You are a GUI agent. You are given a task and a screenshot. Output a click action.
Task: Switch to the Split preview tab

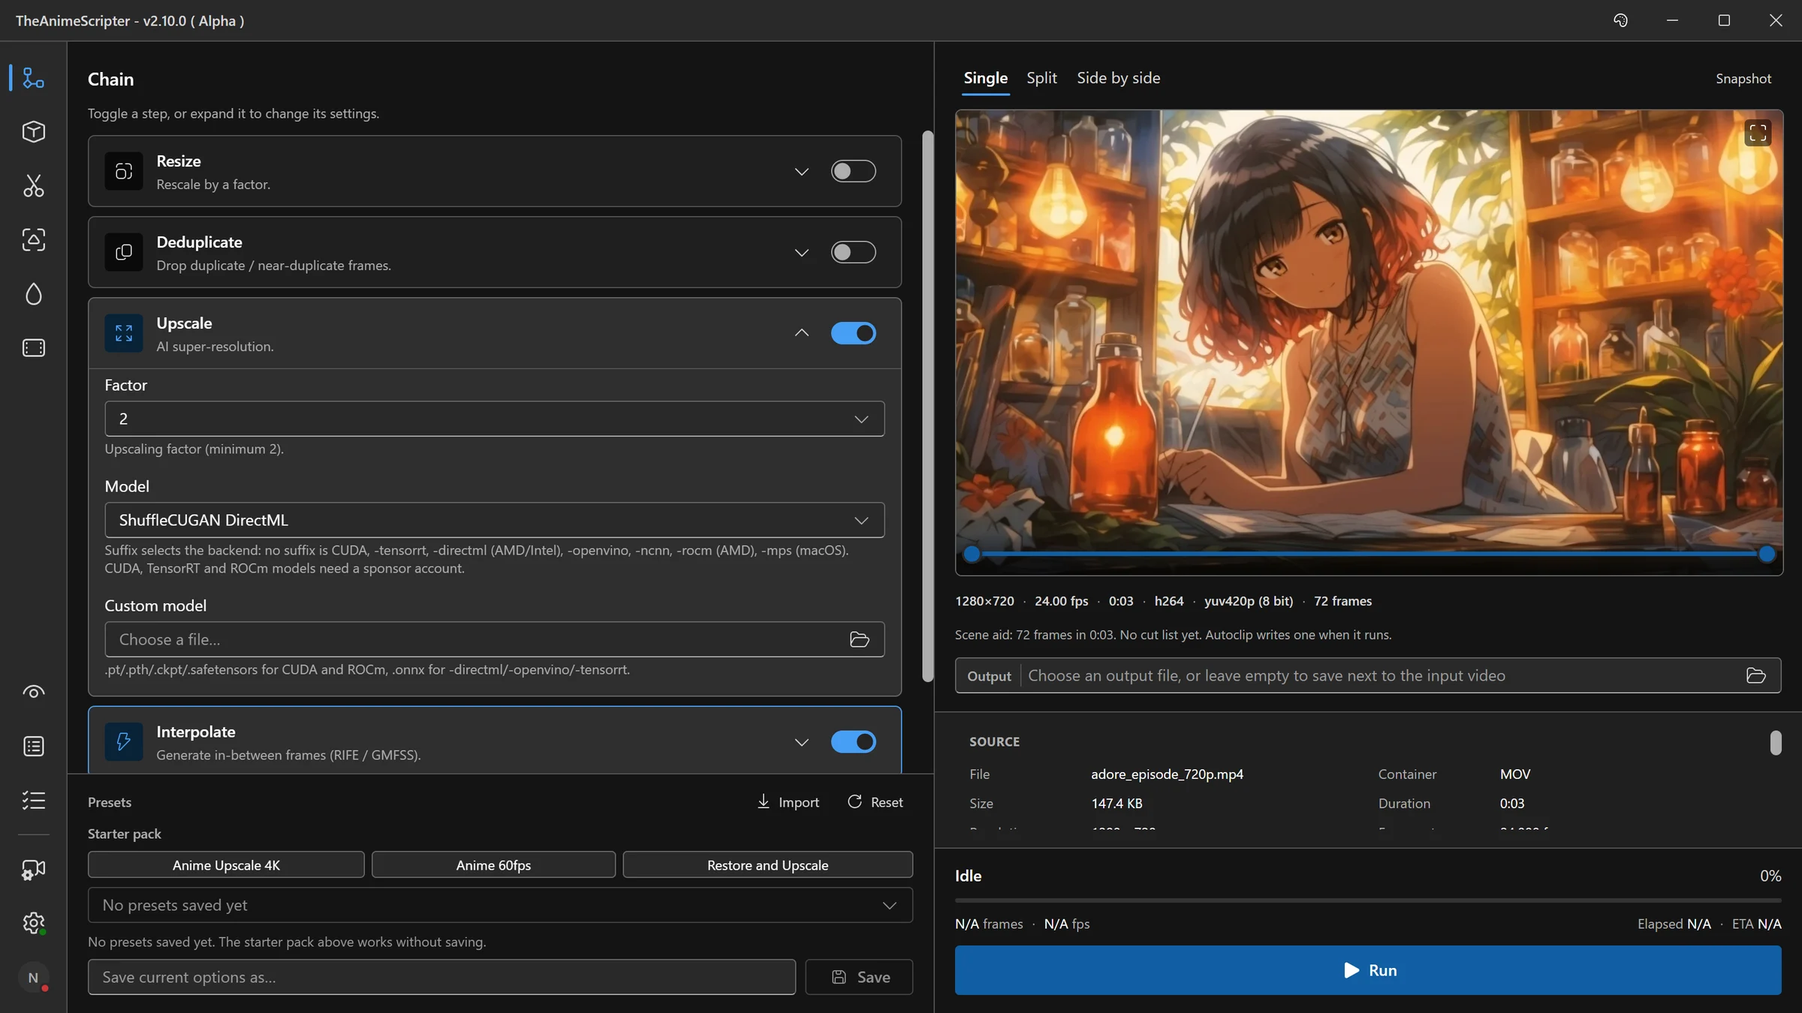[x=1041, y=78]
